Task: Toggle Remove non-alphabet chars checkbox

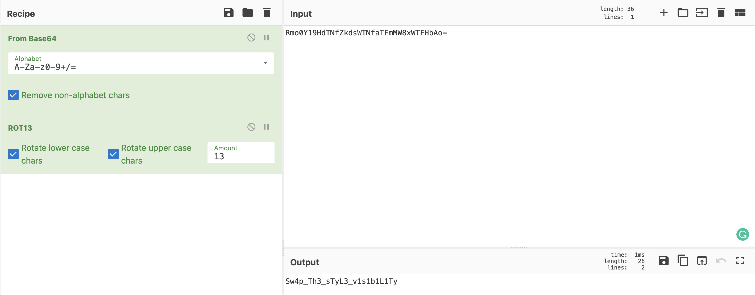Action: tap(13, 95)
